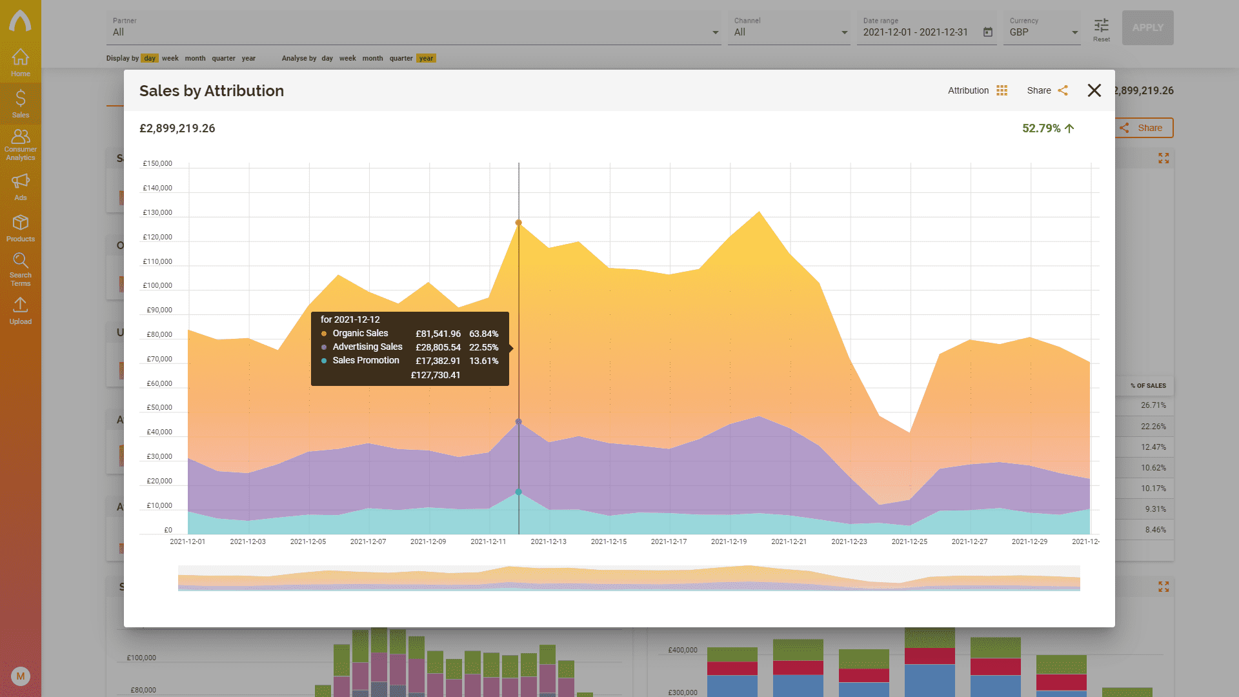Click the % OF SALES column header
The width and height of the screenshot is (1239, 697).
[x=1148, y=386]
